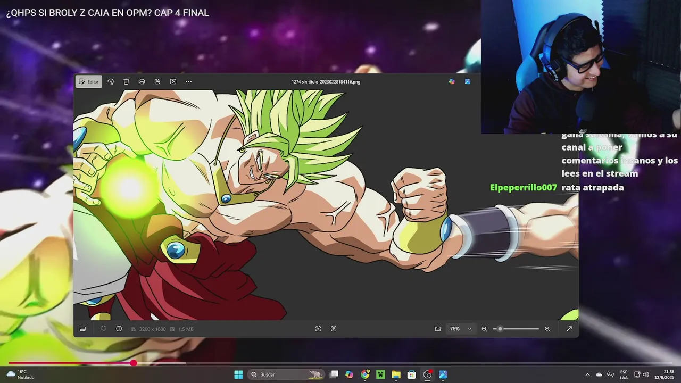
Task: Enter full screen with the expand arrows
Action: [569, 329]
